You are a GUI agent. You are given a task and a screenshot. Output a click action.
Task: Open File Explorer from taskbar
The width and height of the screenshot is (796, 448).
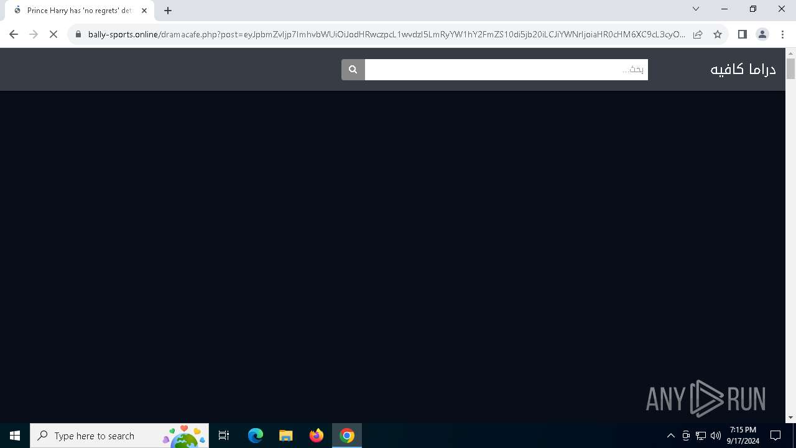(286, 436)
